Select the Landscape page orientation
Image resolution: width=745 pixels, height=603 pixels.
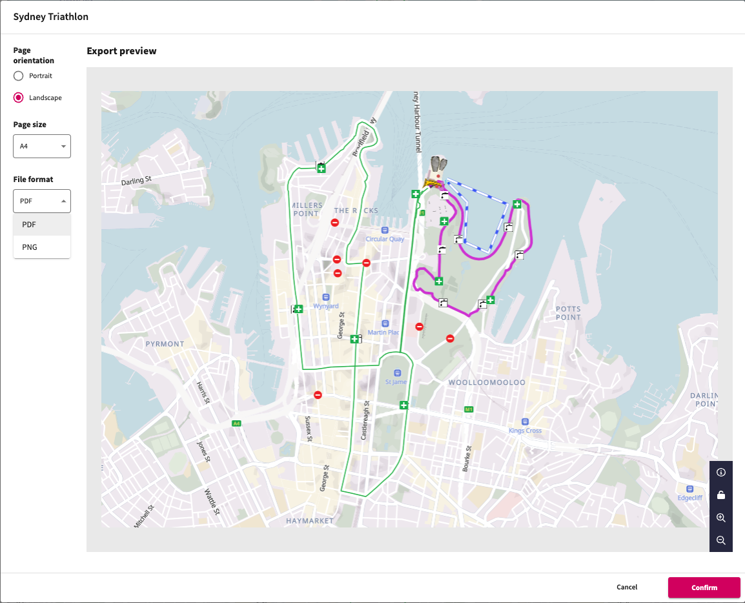point(18,97)
